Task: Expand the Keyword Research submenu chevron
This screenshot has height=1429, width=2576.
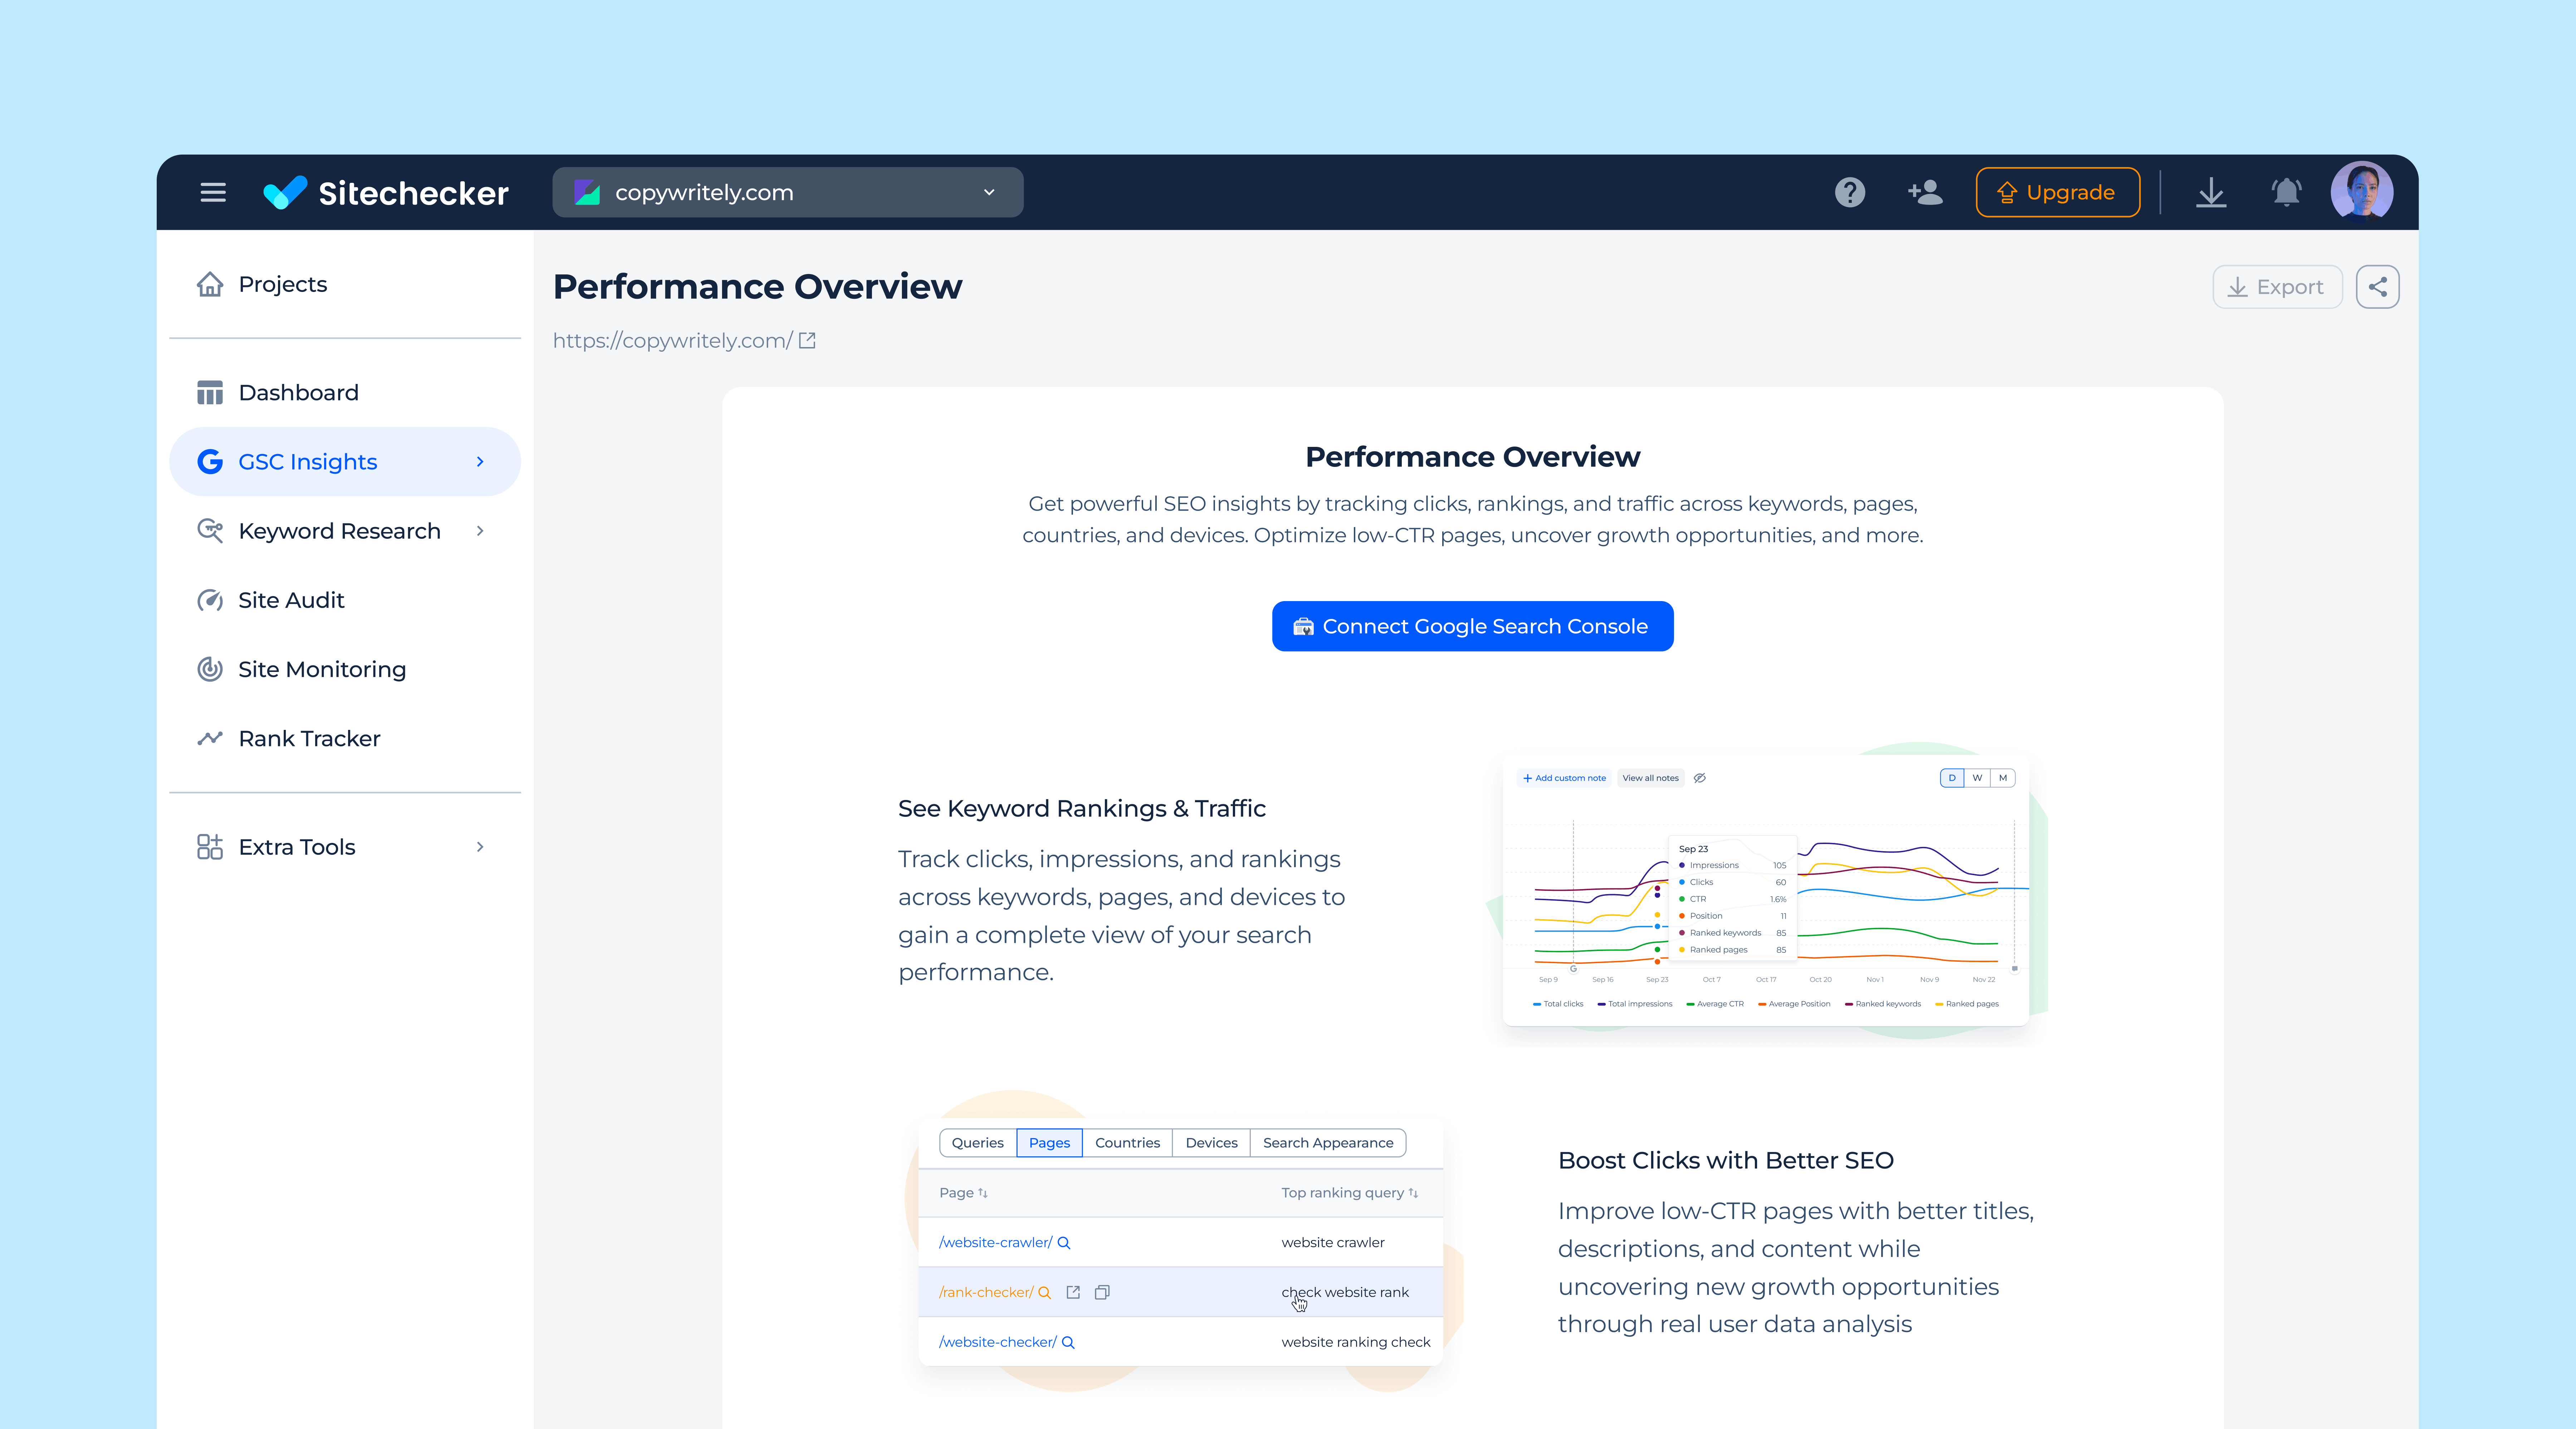Action: (x=480, y=531)
